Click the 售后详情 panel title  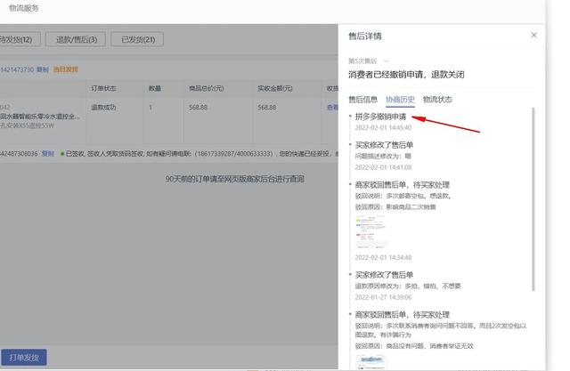click(365, 36)
